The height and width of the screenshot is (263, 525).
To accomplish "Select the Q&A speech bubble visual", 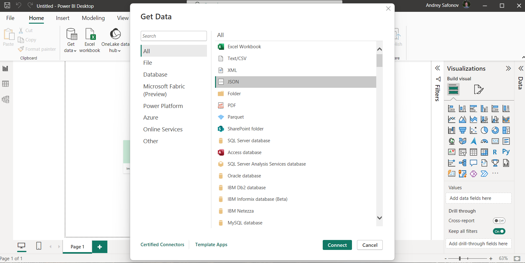I will click(x=473, y=163).
